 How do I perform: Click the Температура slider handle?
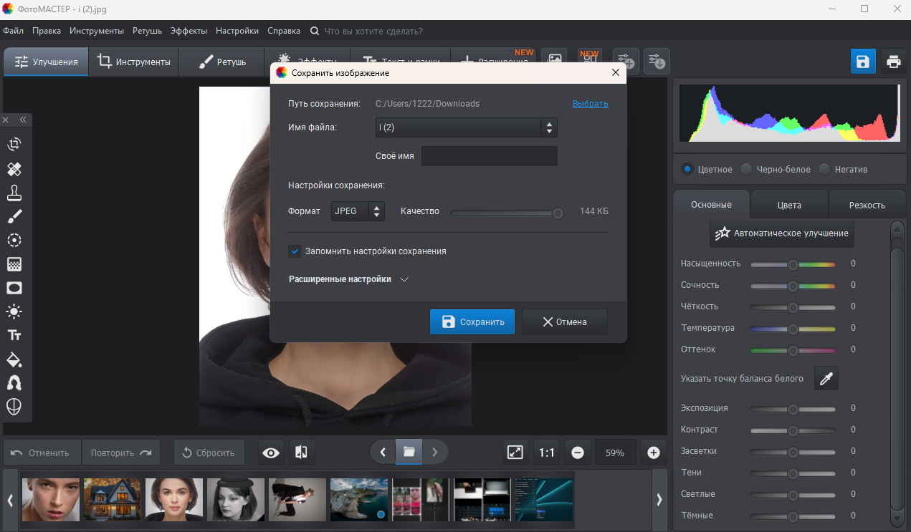click(x=793, y=329)
